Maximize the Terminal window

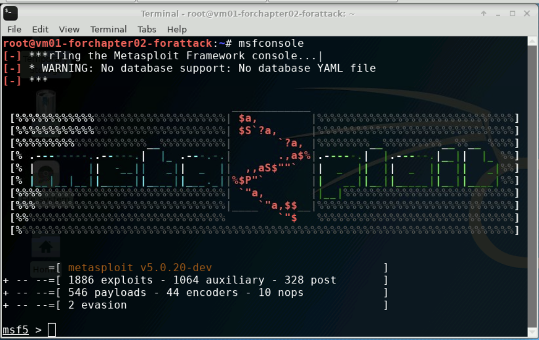(x=513, y=14)
